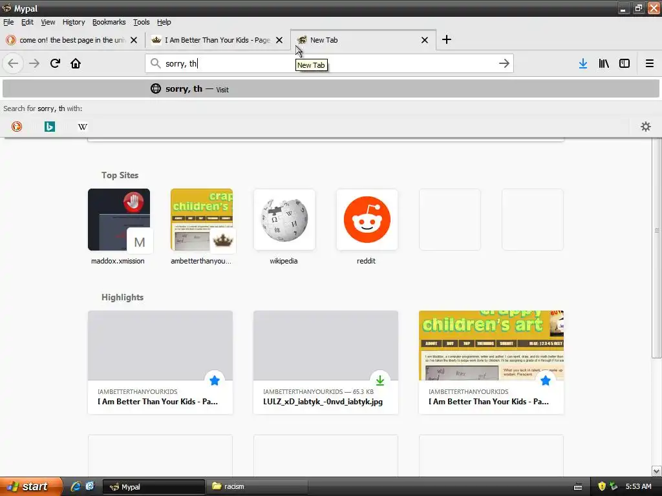Screen dimensions: 662x496
Task: Close the New Tab tab
Action: click(425, 40)
